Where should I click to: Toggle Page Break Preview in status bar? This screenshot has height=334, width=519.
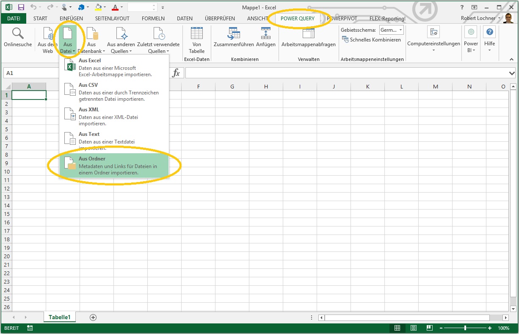pyautogui.click(x=429, y=328)
